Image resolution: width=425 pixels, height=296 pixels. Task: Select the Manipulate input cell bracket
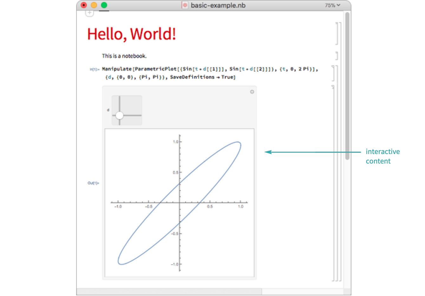(x=333, y=73)
